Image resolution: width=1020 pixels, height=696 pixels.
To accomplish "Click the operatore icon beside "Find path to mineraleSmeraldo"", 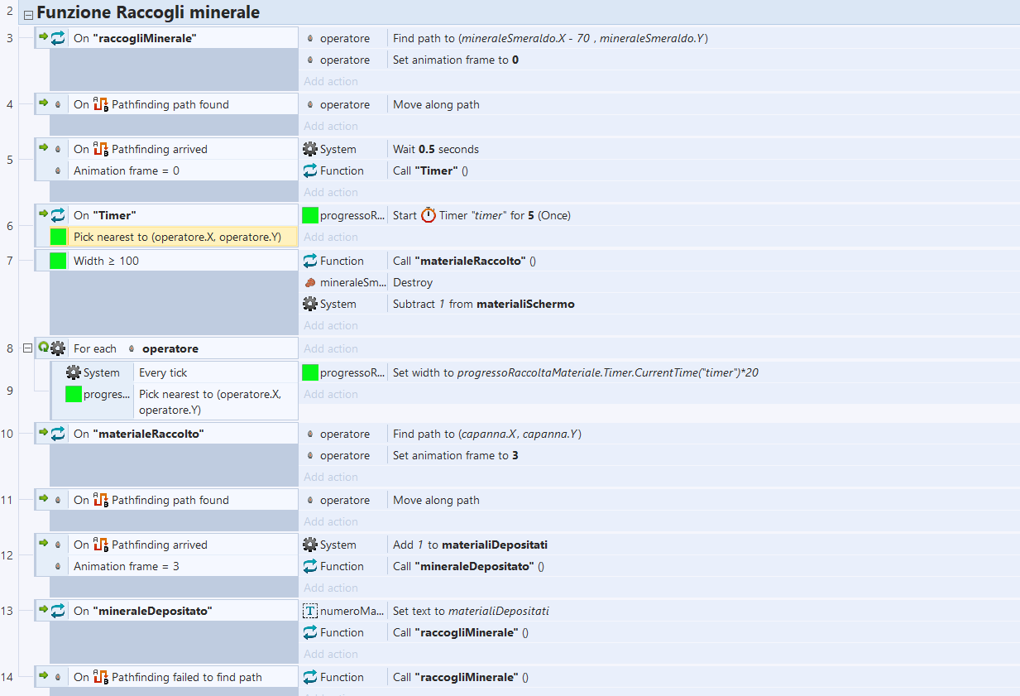I will click(310, 38).
